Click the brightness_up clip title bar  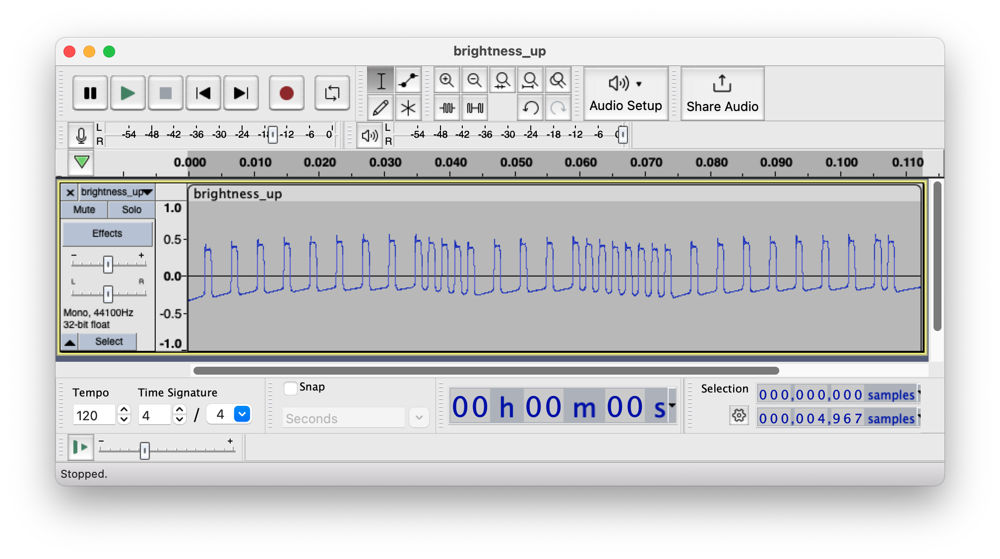click(x=555, y=194)
